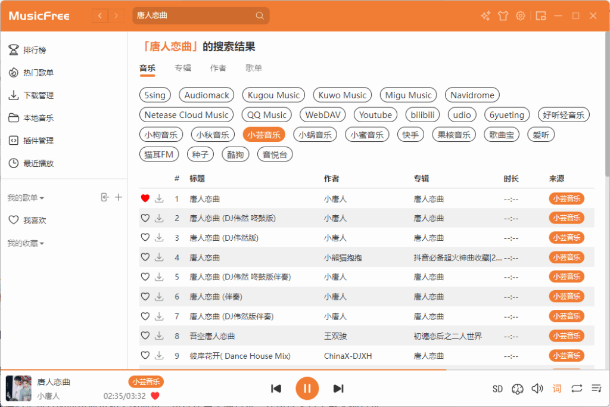Like 唐人恋曲 (DJ伟然 咚鼓版) row 2
610x407 pixels.
[x=145, y=218]
